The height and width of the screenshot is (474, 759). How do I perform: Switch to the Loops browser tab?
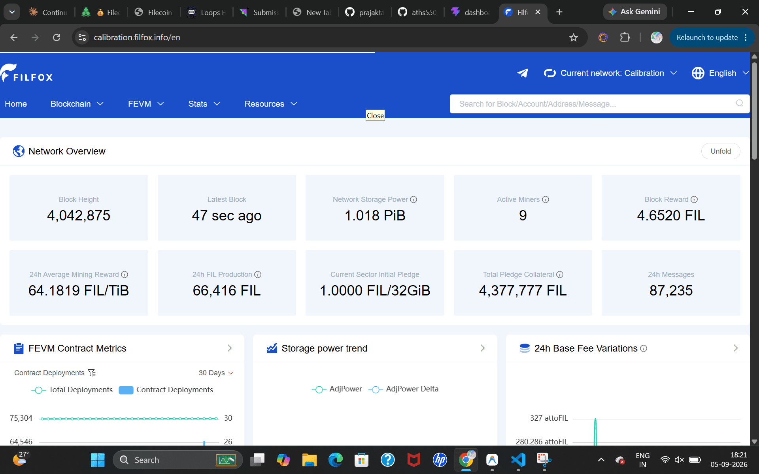click(206, 12)
